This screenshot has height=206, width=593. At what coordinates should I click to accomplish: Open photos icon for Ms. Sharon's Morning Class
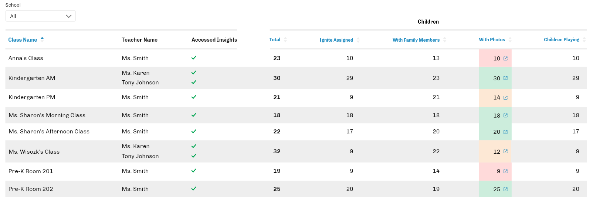tap(505, 115)
